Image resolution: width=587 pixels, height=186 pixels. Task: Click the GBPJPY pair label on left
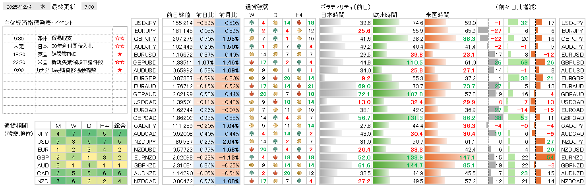click(x=144, y=38)
